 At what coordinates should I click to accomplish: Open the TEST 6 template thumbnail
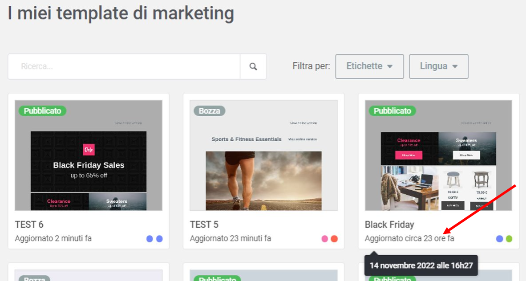pyautogui.click(x=89, y=155)
